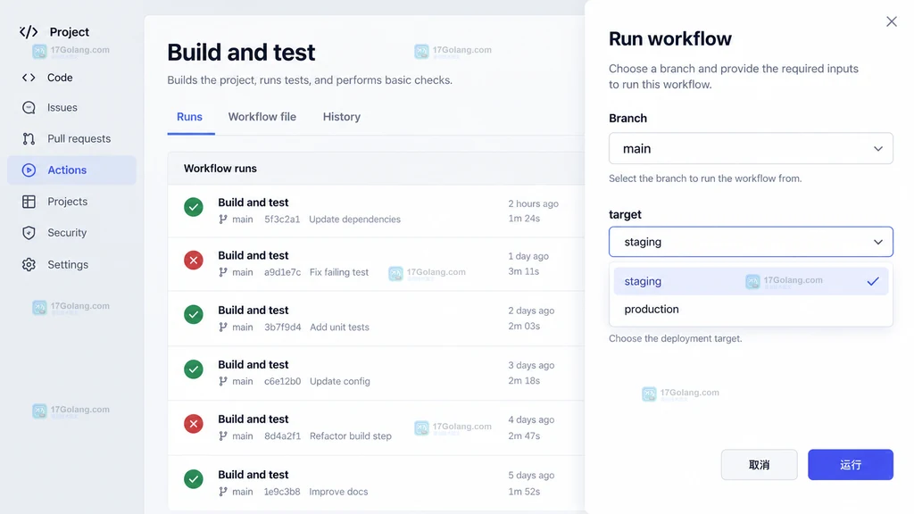Click the Project logo icon
The width and height of the screenshot is (914, 514).
[28, 32]
